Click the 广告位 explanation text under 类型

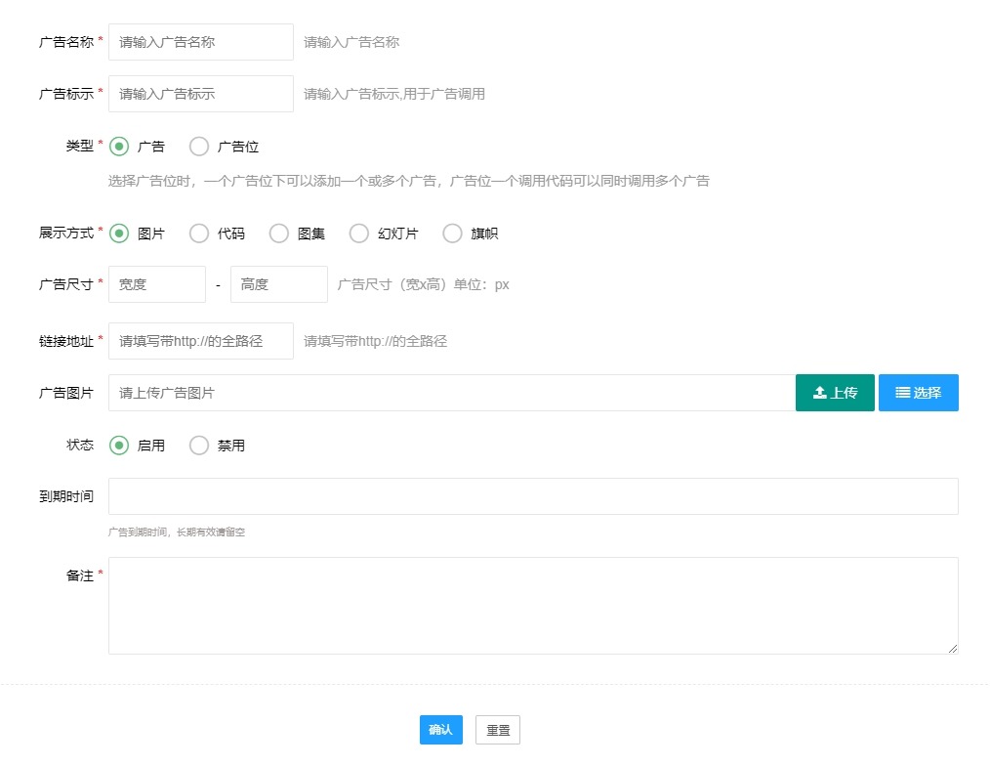pos(408,182)
